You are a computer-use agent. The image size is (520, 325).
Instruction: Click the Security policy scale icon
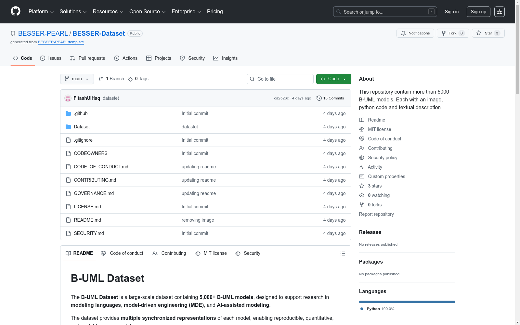(362, 158)
